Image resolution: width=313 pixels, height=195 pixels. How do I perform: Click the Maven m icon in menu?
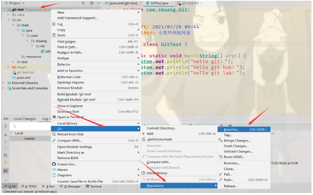[54, 170]
